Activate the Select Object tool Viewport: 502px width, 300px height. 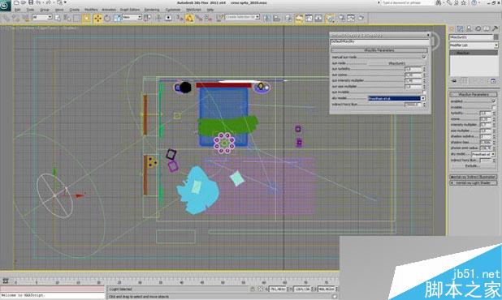(x=58, y=18)
